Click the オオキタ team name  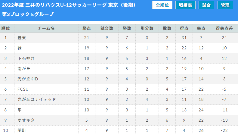pyautogui.click(x=26, y=120)
